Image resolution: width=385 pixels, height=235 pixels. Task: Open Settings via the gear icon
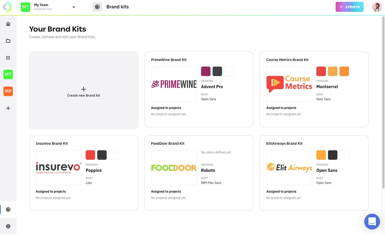pos(8,226)
